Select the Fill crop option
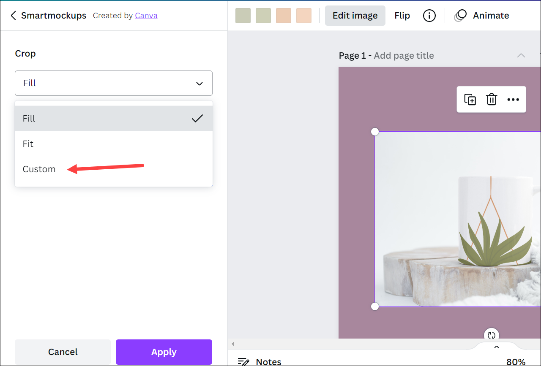 tap(114, 119)
